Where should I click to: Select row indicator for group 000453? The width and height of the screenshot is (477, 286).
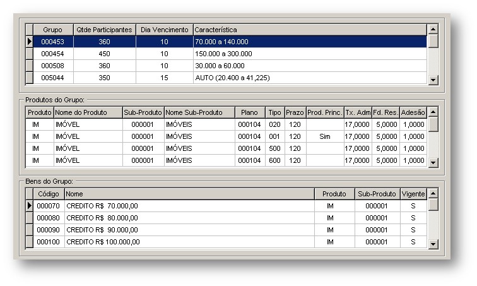[29, 42]
